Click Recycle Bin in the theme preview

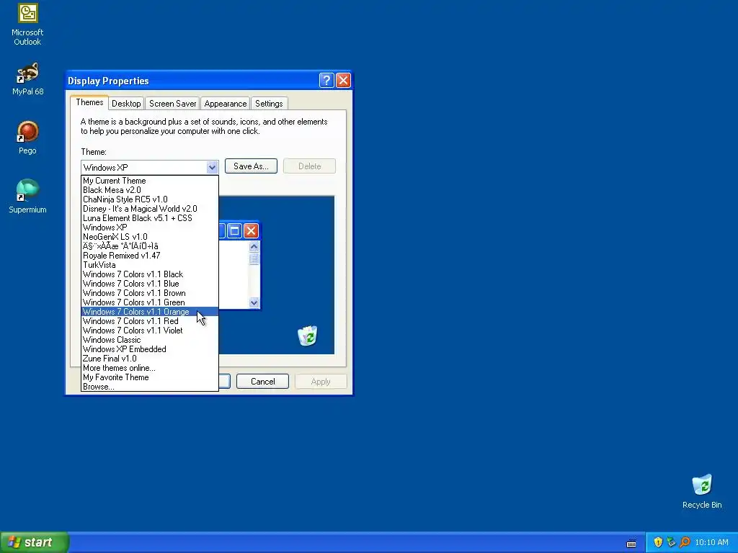click(308, 336)
